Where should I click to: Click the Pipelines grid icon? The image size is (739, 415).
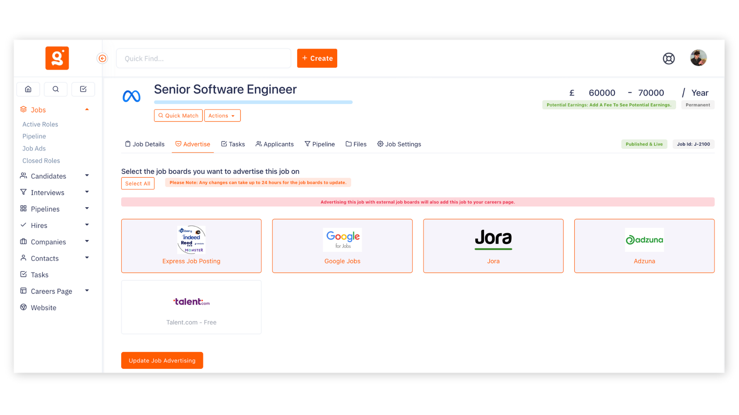click(x=23, y=209)
